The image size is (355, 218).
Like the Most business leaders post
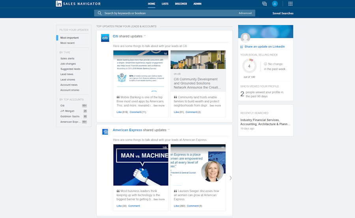click(x=119, y=206)
